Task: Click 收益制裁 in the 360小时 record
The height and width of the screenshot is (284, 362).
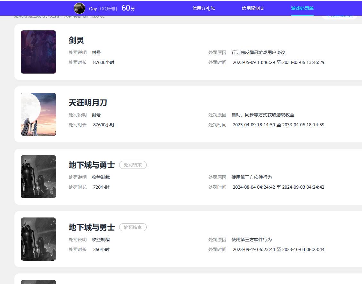Action: tap(101, 240)
